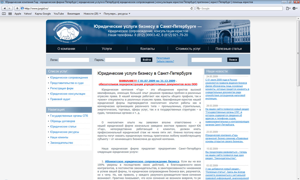Expand the Популярн... ресурсы bookmarks folder
The width and height of the screenshot is (300, 180).
[117, 14]
